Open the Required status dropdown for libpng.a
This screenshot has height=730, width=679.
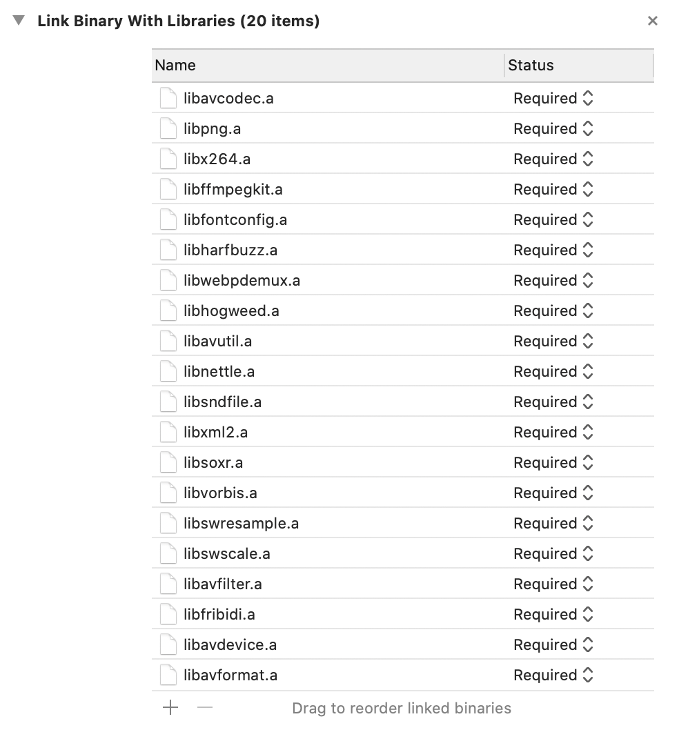click(553, 129)
